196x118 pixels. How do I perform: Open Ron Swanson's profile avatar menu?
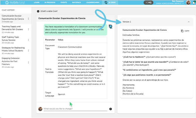pos(188,3)
